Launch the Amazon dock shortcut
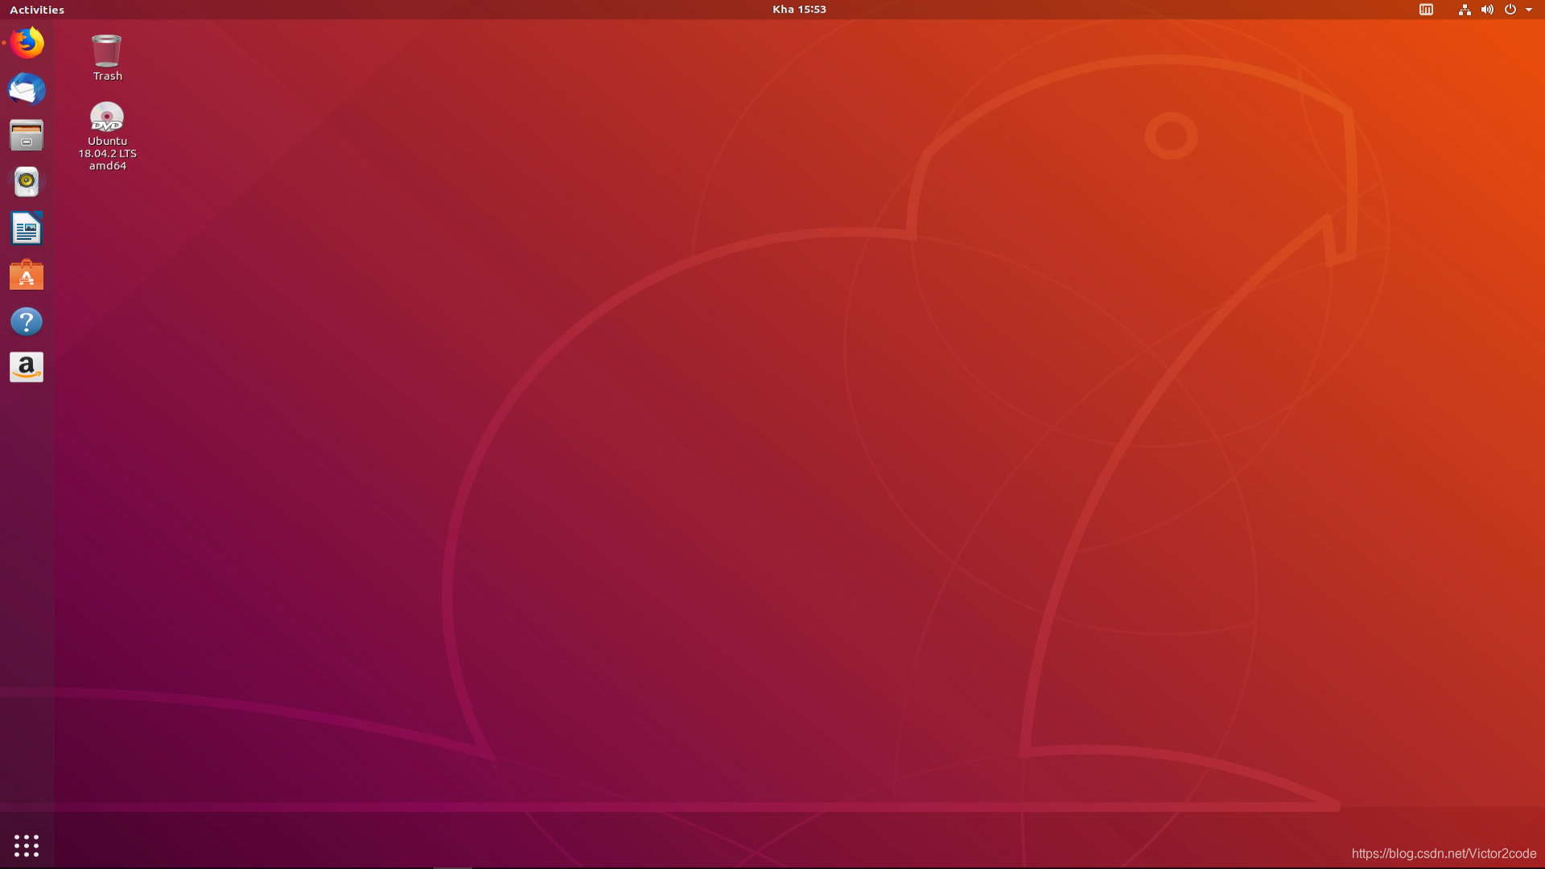The width and height of the screenshot is (1545, 869). 27,368
